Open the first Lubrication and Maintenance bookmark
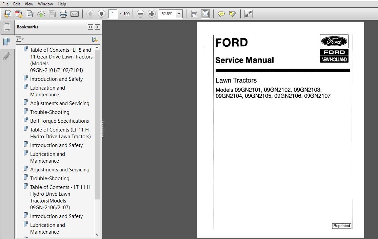378x239 pixels. click(47, 91)
